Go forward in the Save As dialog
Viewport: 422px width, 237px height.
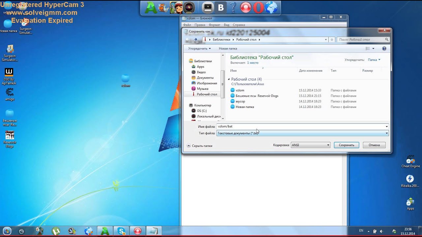coord(196,39)
